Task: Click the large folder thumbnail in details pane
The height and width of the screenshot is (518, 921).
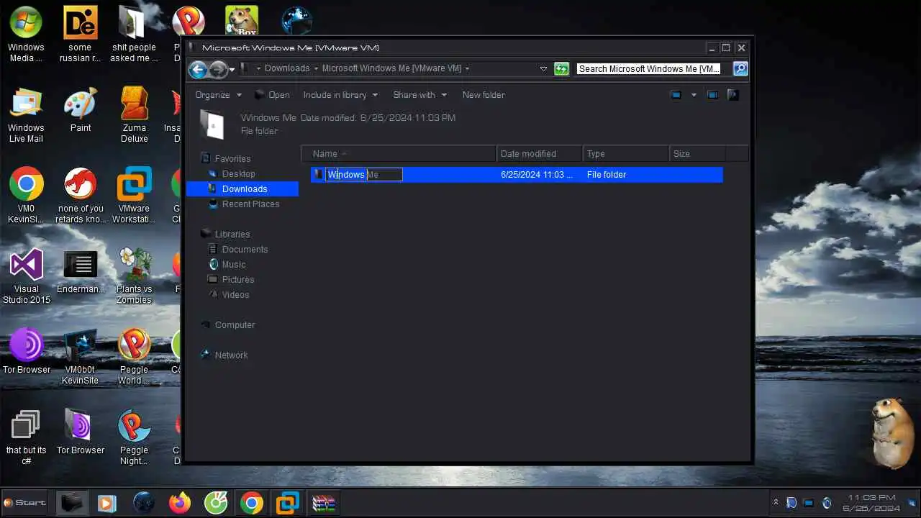Action: click(x=214, y=124)
